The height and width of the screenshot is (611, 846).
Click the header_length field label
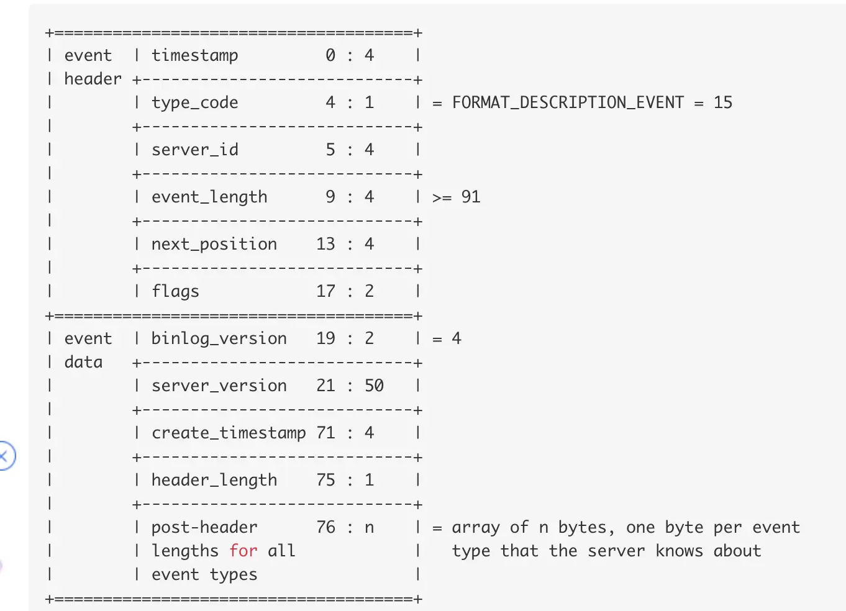coord(214,481)
